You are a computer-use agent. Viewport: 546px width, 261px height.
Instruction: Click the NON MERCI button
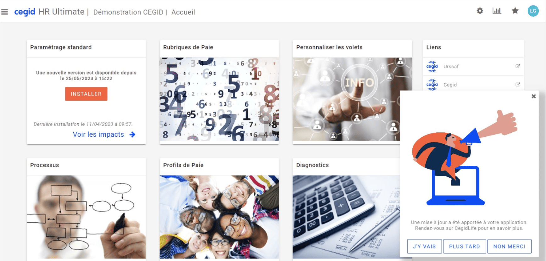click(509, 247)
